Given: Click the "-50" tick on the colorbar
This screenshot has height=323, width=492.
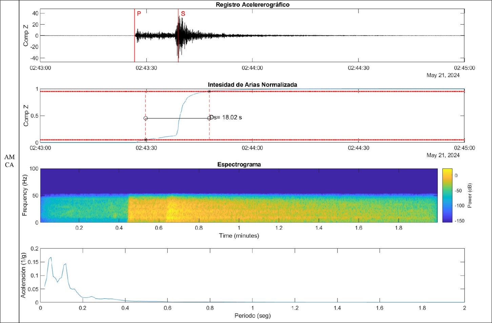Looking at the screenshot, I should (x=458, y=191).
